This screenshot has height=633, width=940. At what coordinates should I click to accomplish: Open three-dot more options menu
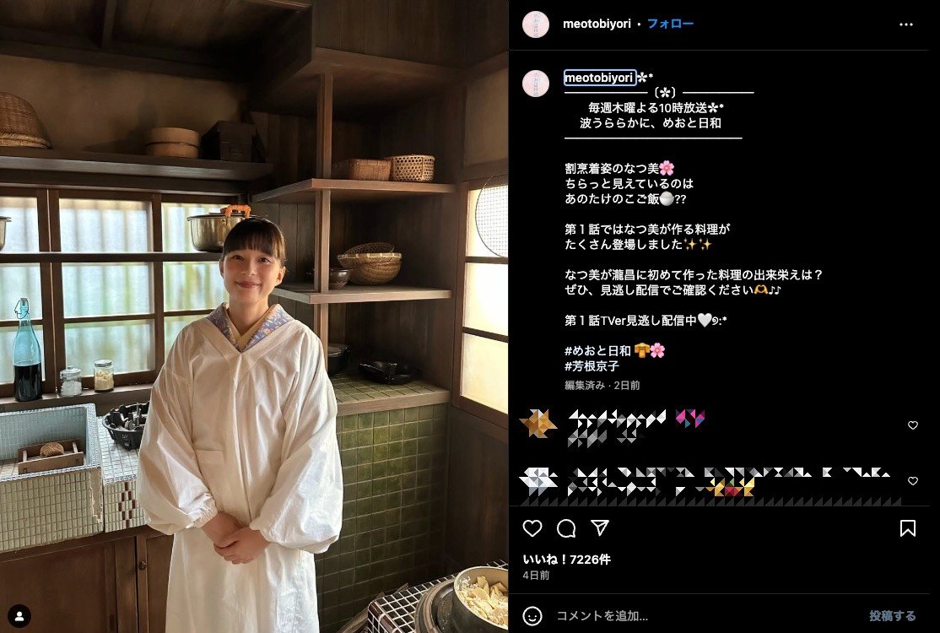906,24
